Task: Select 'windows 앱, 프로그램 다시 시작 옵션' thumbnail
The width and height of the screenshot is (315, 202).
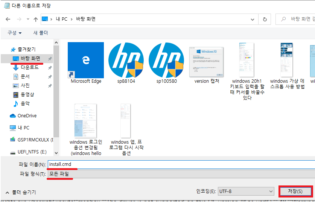Action: [126, 121]
